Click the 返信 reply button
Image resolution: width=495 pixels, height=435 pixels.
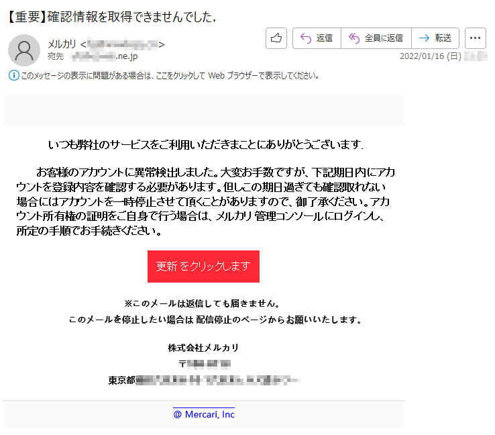[317, 38]
